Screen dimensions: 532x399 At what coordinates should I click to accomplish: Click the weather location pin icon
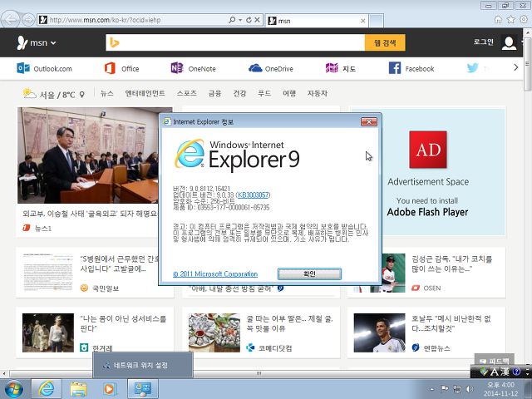81,95
